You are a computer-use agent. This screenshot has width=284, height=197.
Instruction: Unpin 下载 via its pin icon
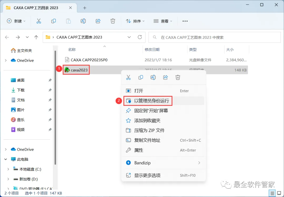(x=50, y=90)
